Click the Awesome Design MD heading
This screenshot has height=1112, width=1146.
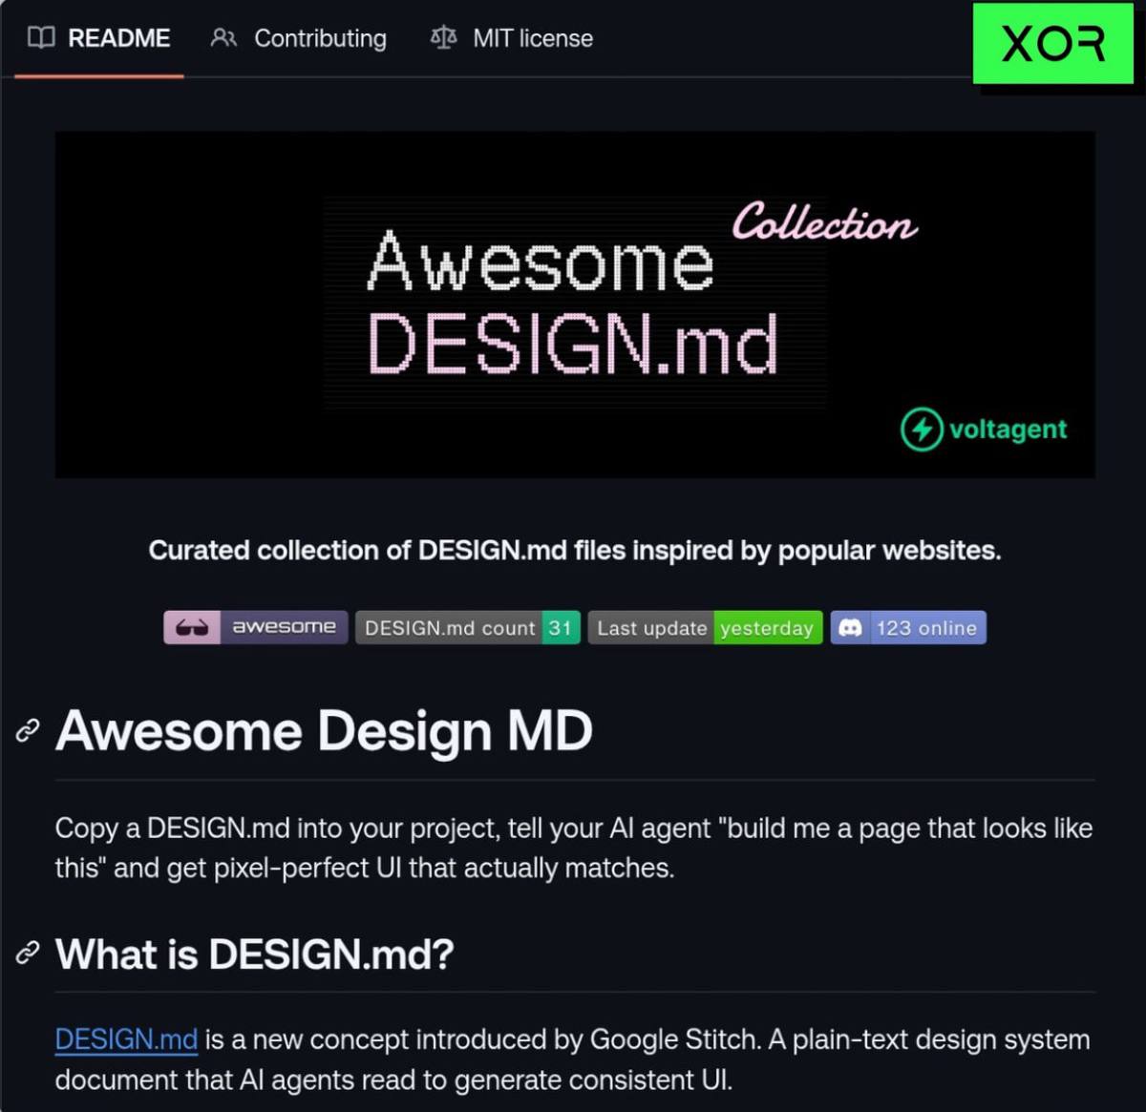coord(324,731)
